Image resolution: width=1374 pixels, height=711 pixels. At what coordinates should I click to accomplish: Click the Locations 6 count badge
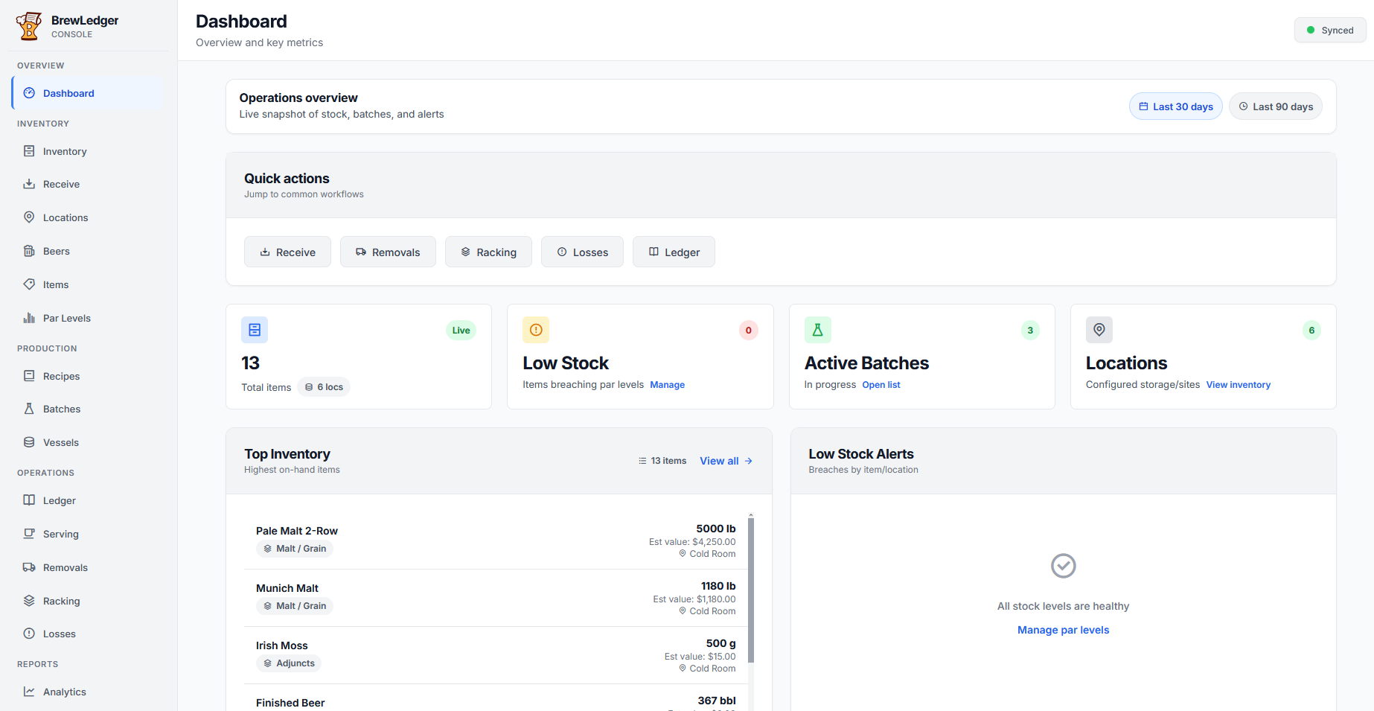pos(1311,331)
